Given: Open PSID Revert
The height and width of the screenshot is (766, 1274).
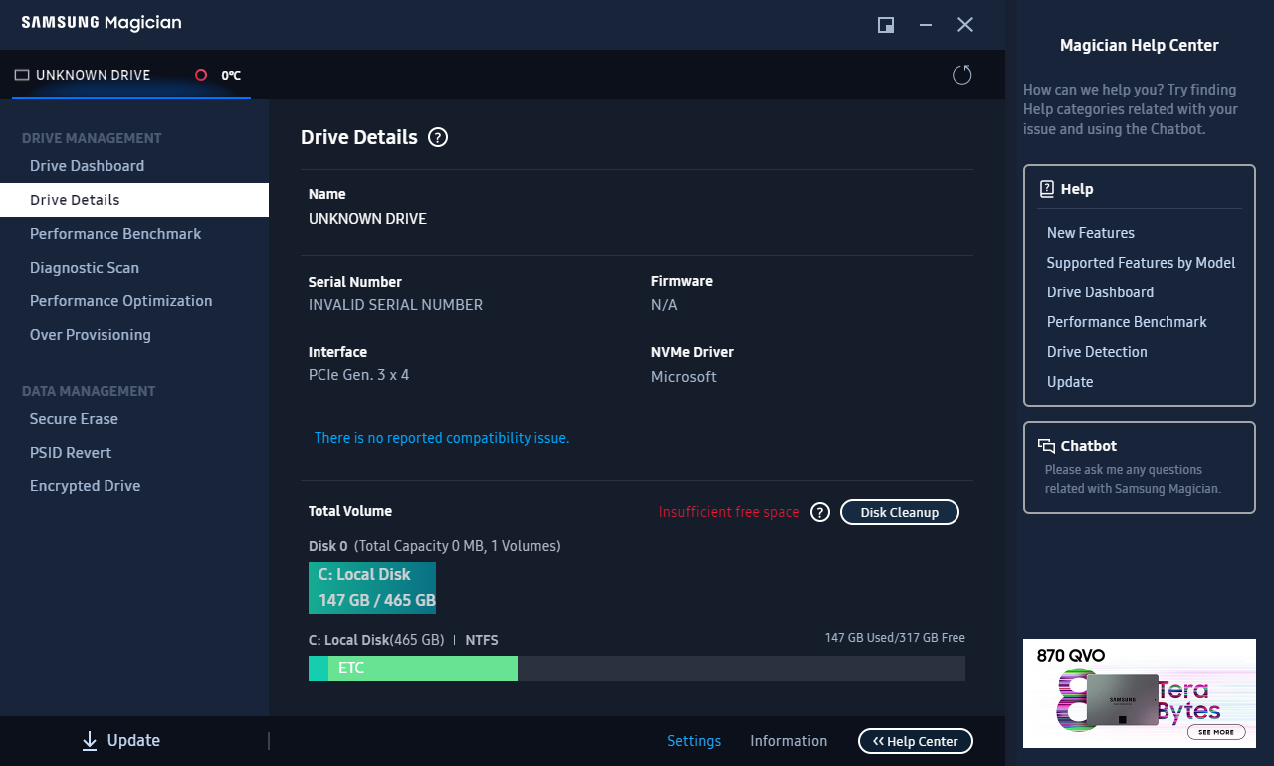Looking at the screenshot, I should [x=134, y=453].
